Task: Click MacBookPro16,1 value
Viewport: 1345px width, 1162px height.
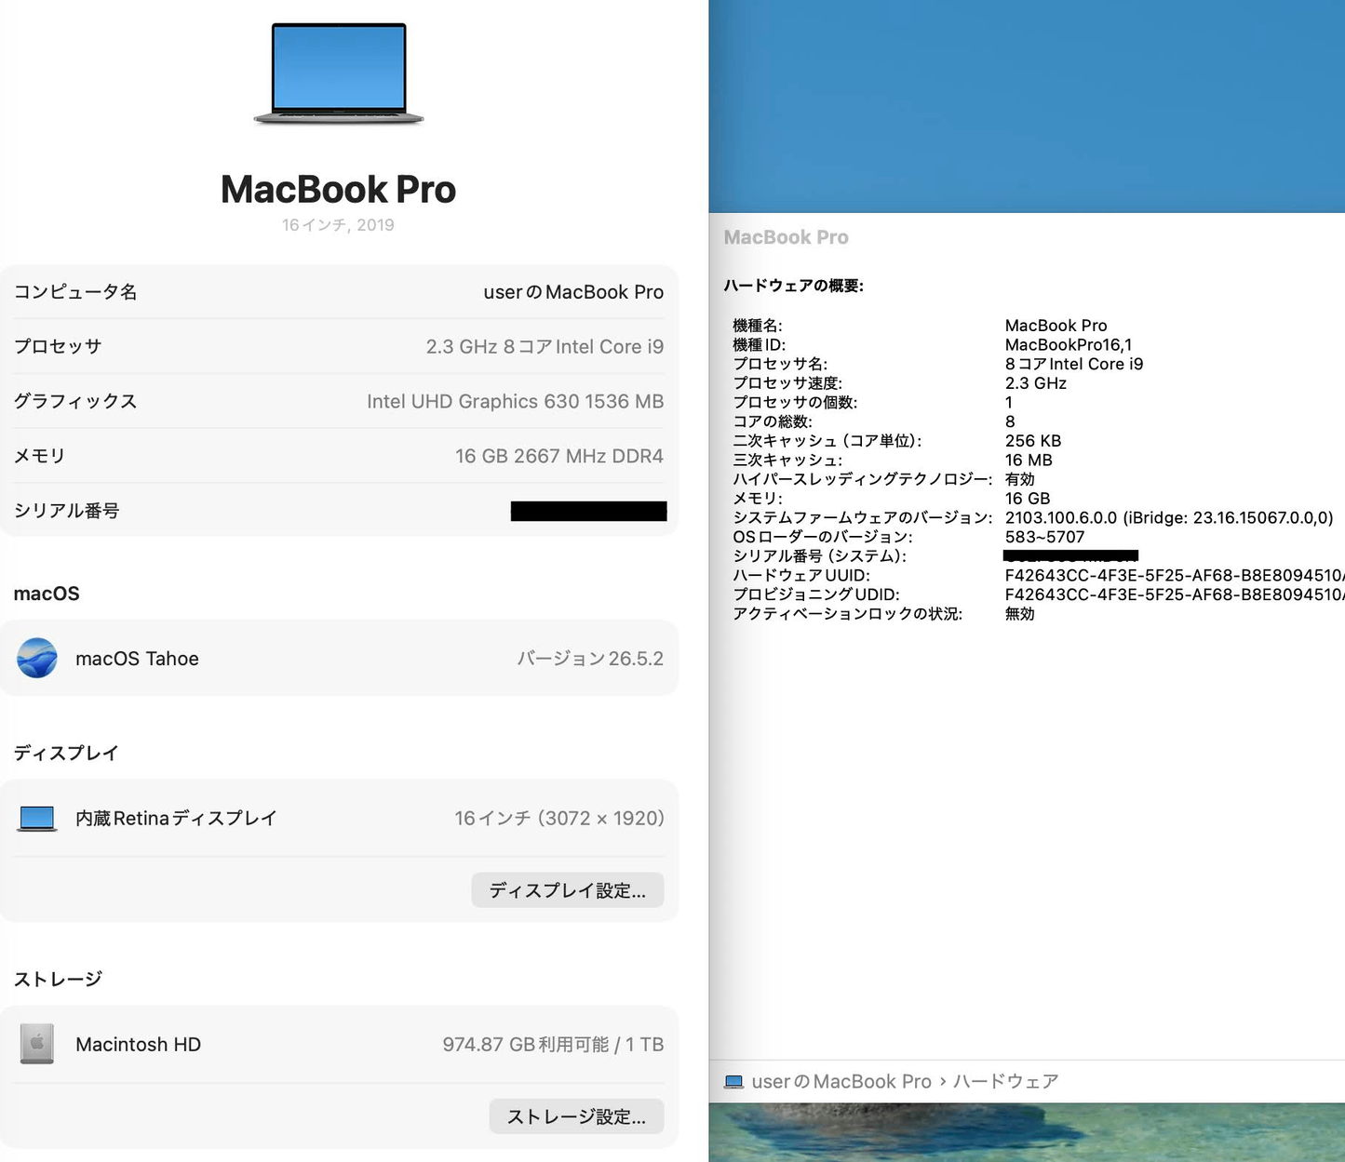Action: coord(1069,345)
